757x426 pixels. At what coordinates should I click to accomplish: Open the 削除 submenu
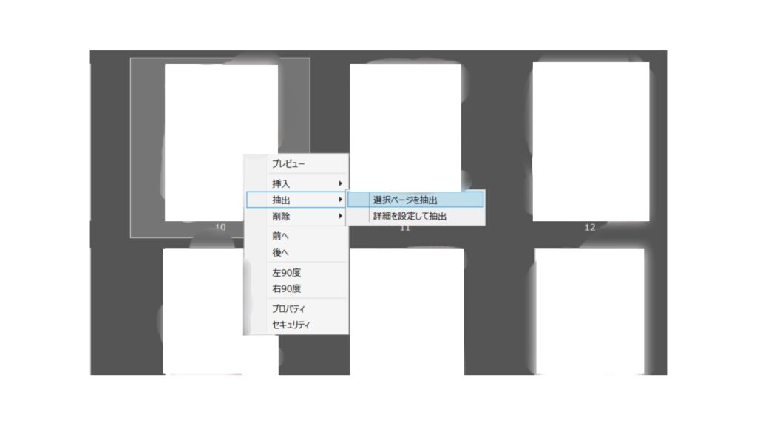pos(296,216)
